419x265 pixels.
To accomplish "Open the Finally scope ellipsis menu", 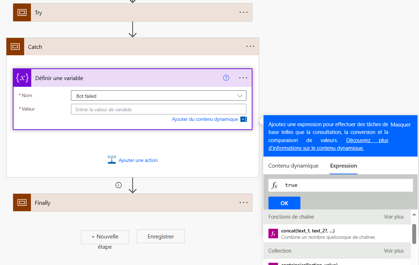I will 244,203.
